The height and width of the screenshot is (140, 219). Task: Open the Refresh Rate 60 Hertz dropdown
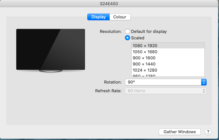[166, 91]
